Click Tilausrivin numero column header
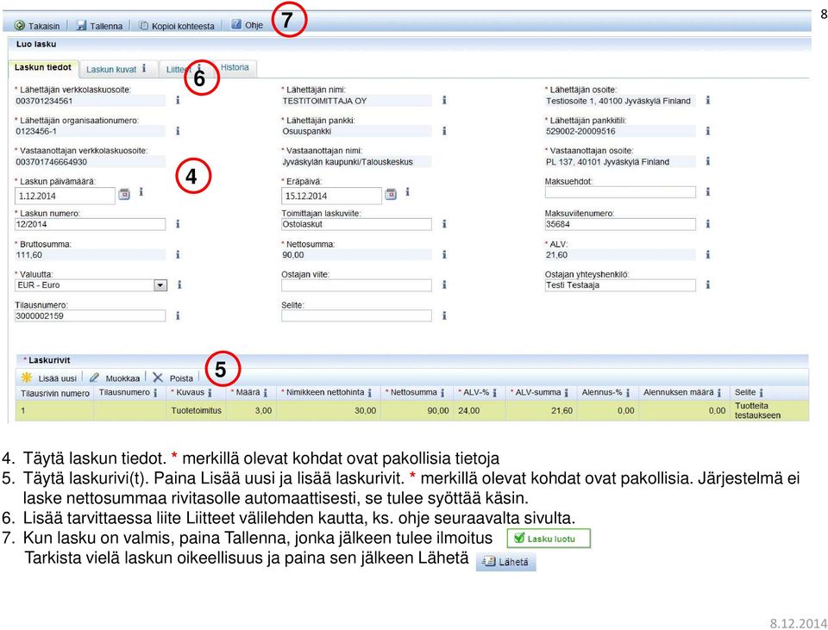Image resolution: width=828 pixels, height=630 pixels. pos(55,394)
